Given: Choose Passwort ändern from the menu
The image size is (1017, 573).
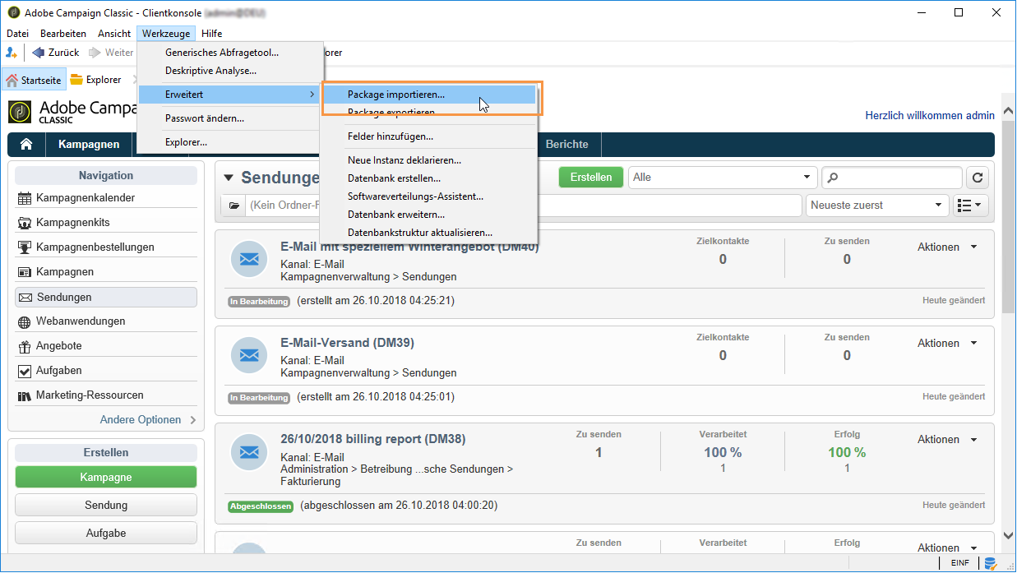Looking at the screenshot, I should click(x=229, y=118).
